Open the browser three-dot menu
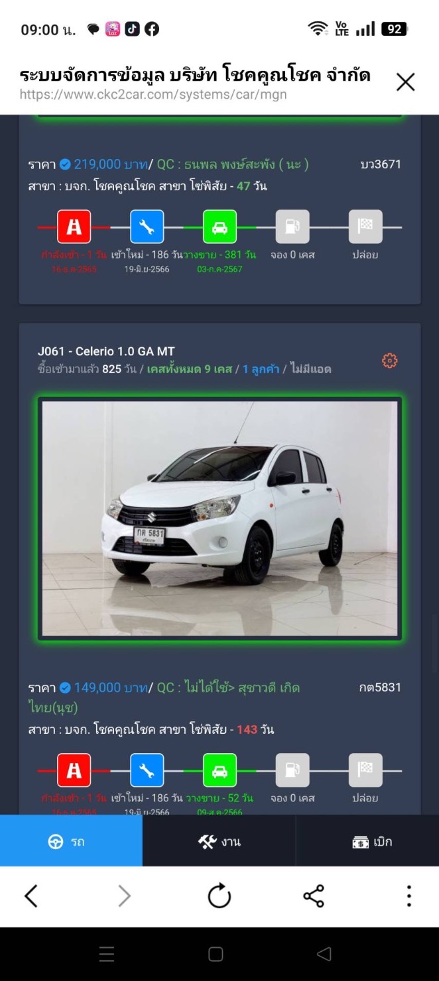The width and height of the screenshot is (439, 981). [x=408, y=896]
